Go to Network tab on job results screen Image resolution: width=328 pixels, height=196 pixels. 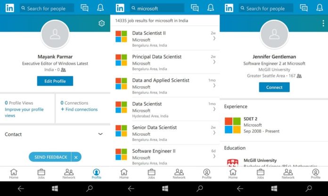tap(179, 174)
